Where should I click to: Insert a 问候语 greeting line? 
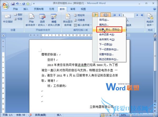pyautogui.click(x=79, y=20)
